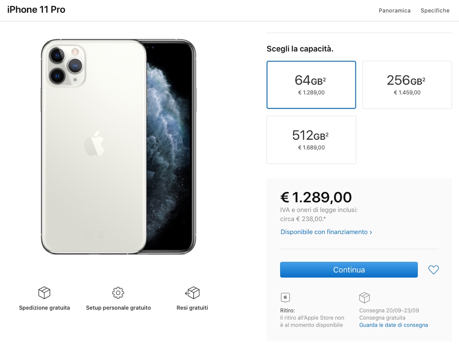Open Guarda le date di consegna link

click(393, 325)
